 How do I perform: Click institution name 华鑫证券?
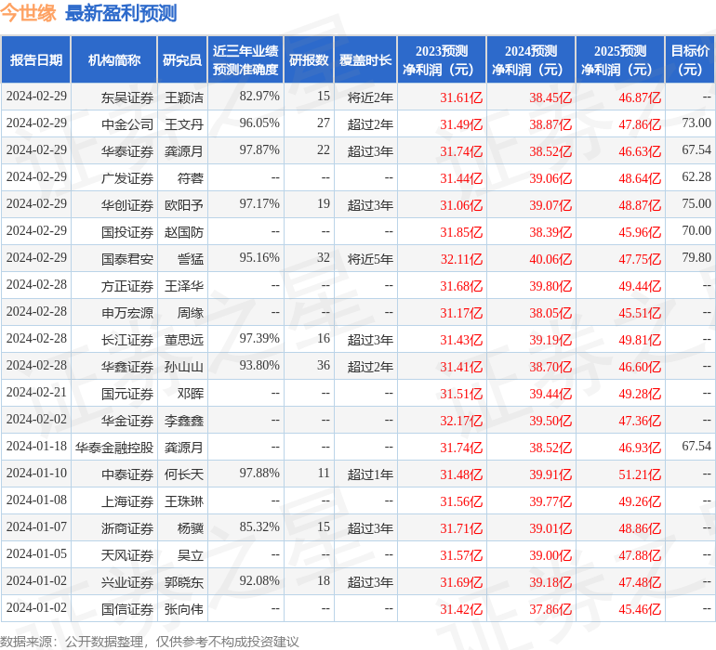pos(127,367)
